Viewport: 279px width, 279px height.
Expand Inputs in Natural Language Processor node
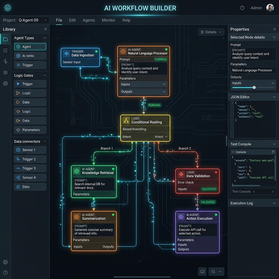click(x=143, y=84)
